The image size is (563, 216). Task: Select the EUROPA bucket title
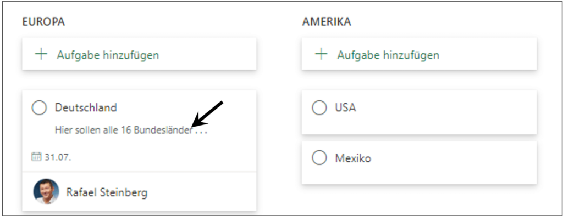tap(43, 21)
